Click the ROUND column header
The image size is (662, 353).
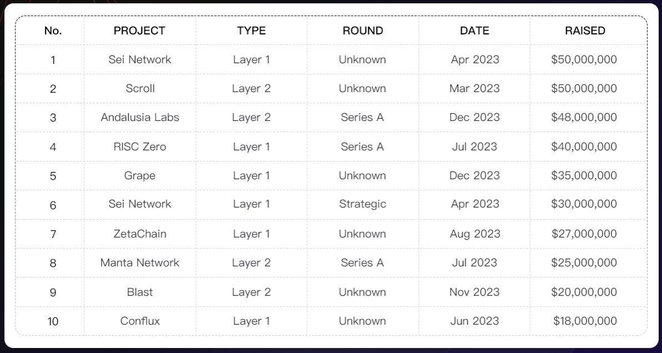click(x=363, y=31)
